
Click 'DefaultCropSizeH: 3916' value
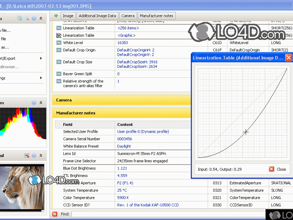(137, 62)
